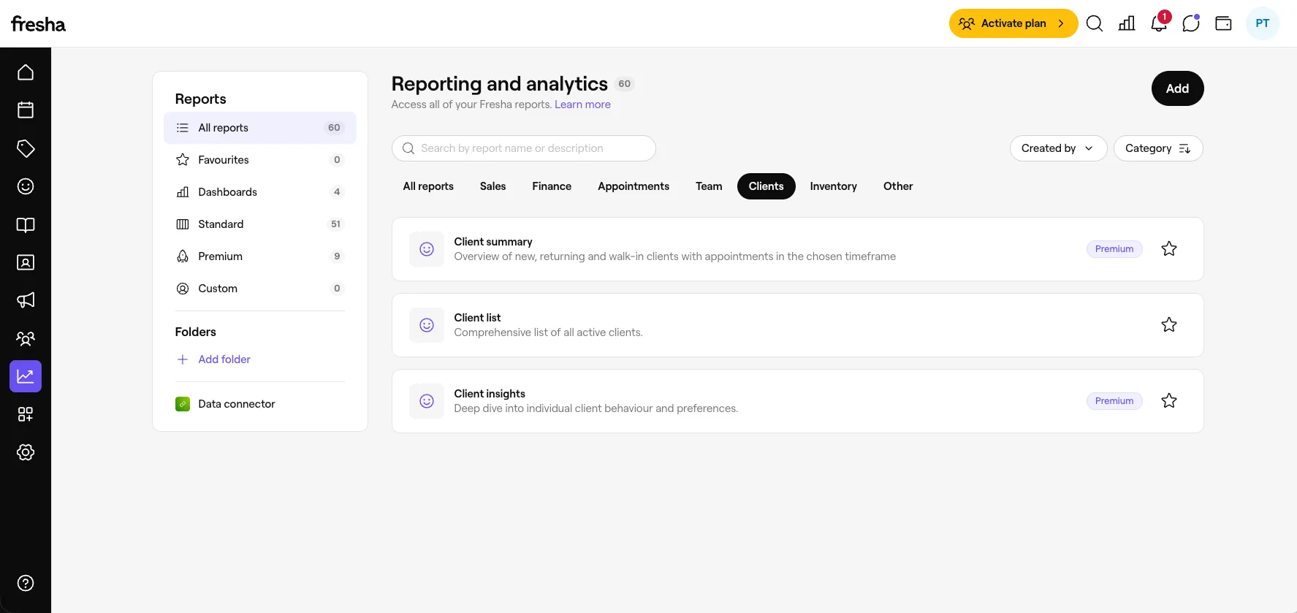Open the Client insights report title
Image resolution: width=1297 pixels, height=613 pixels.
[x=490, y=394]
